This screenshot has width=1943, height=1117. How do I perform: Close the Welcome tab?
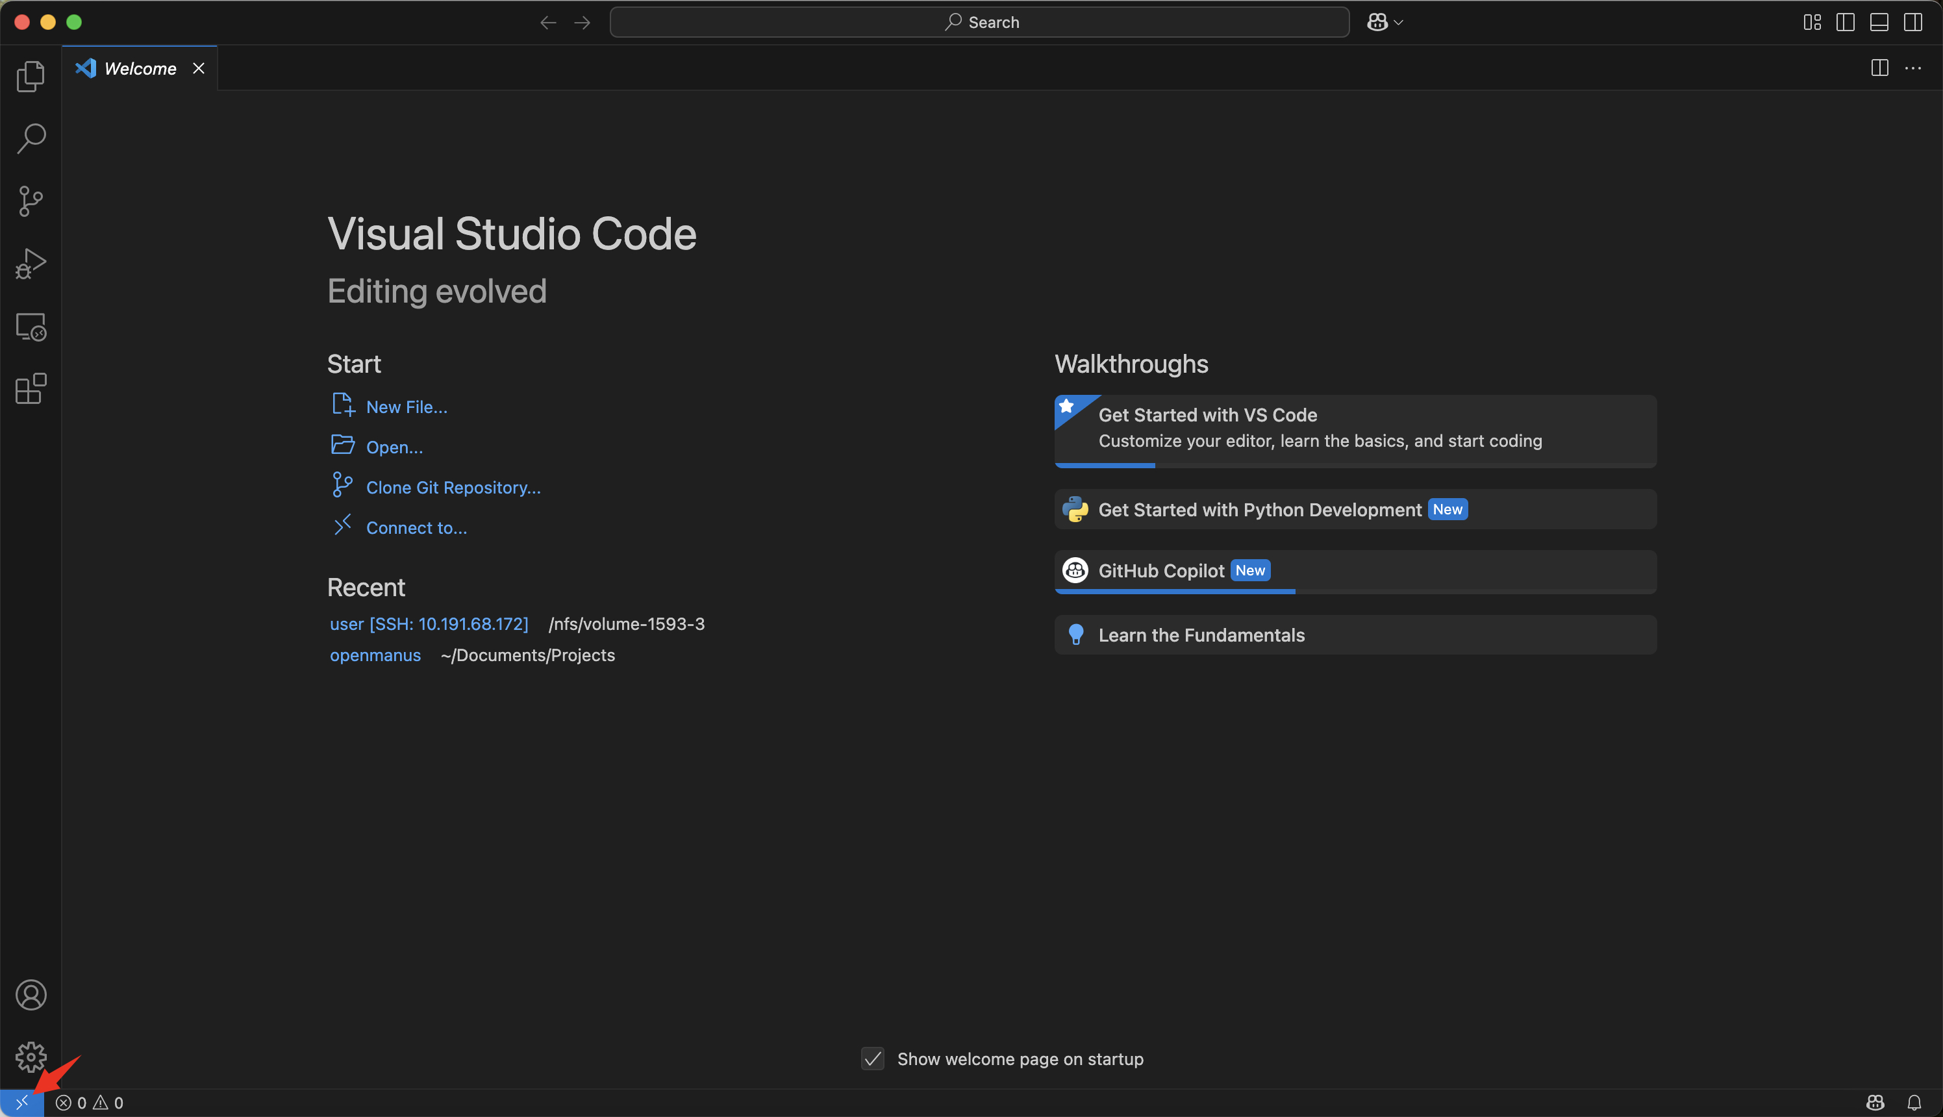[199, 68]
